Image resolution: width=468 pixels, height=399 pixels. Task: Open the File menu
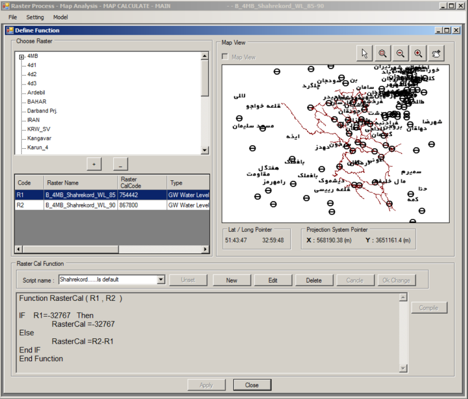pos(12,17)
